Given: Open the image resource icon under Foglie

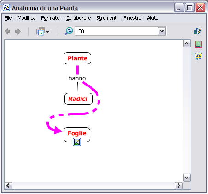Looking at the screenshot, I should point(77,142).
